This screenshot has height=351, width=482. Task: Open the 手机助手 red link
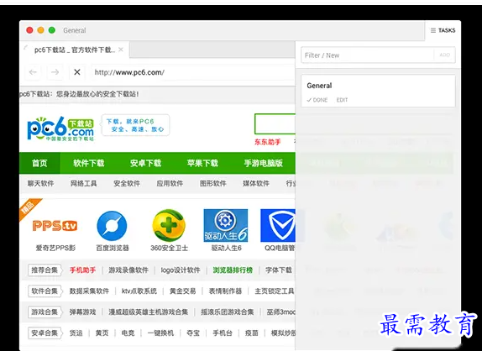coord(82,270)
